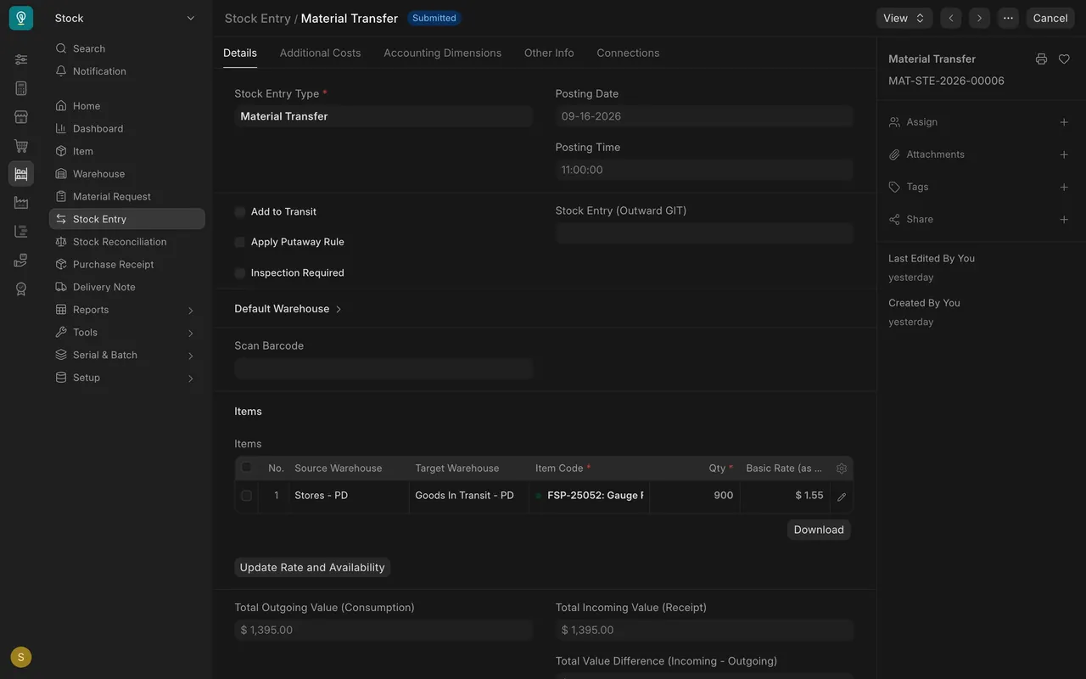Open the Items table settings gear

[842, 469]
